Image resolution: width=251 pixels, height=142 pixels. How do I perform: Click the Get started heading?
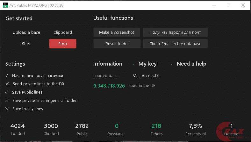tap(19, 18)
